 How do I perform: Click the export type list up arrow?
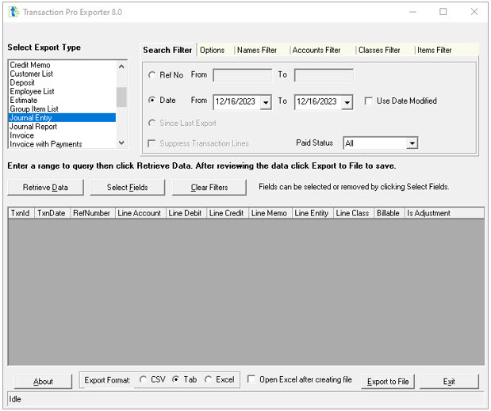click(121, 67)
